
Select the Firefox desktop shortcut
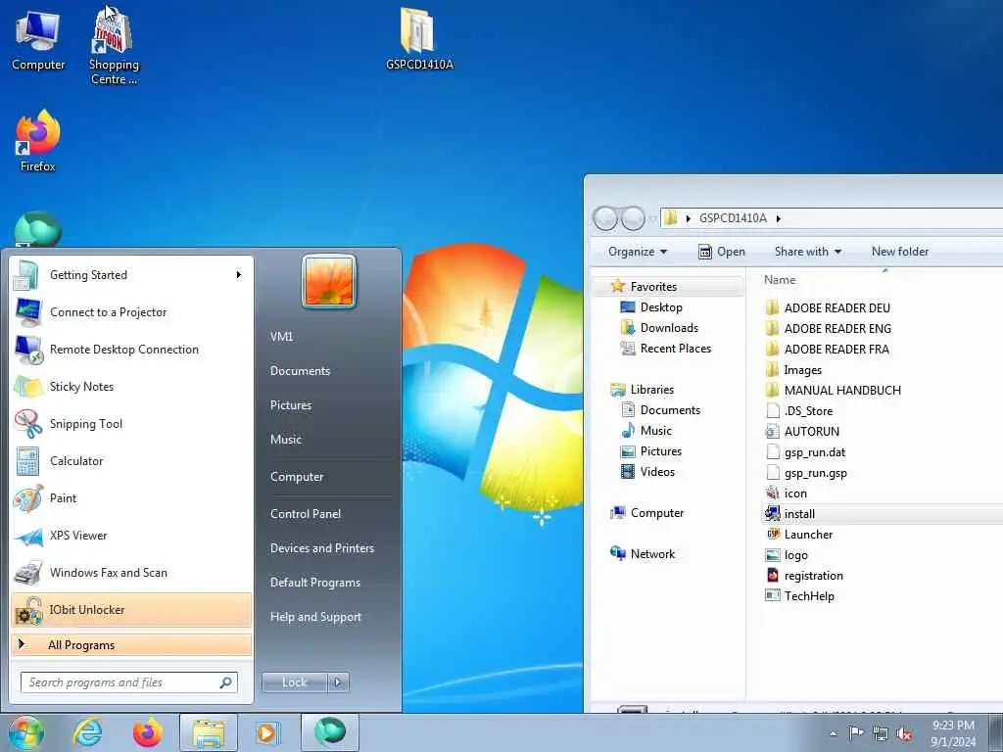click(38, 141)
